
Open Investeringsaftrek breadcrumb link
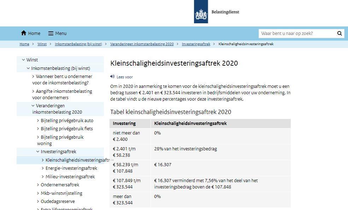click(196, 44)
